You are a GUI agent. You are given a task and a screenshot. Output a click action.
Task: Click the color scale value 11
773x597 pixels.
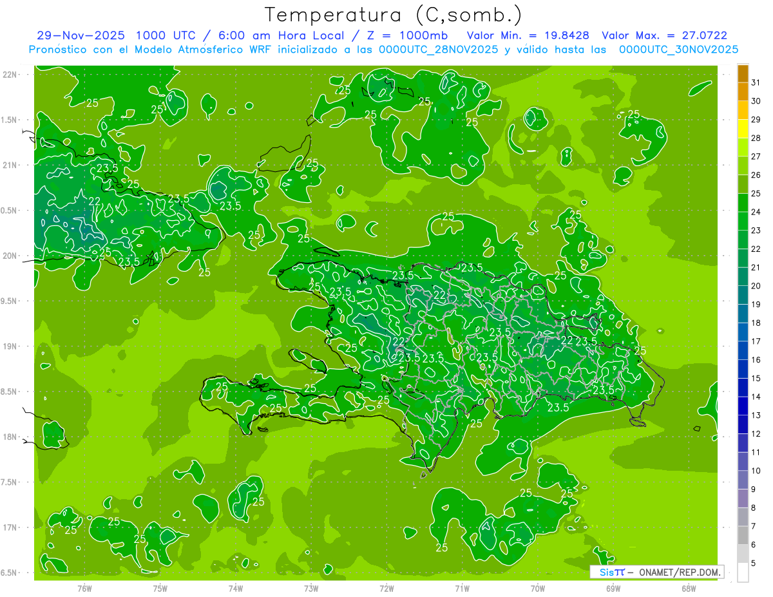click(x=756, y=452)
